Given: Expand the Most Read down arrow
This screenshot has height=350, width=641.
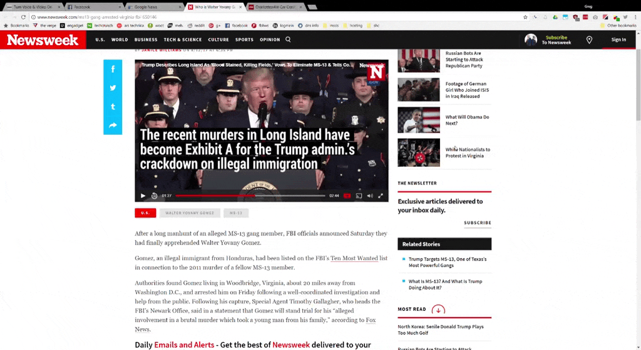Looking at the screenshot, I should pyautogui.click(x=438, y=309).
